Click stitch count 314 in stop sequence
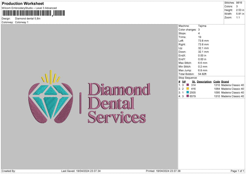Screen dimensions: 246x174 (193, 85)
